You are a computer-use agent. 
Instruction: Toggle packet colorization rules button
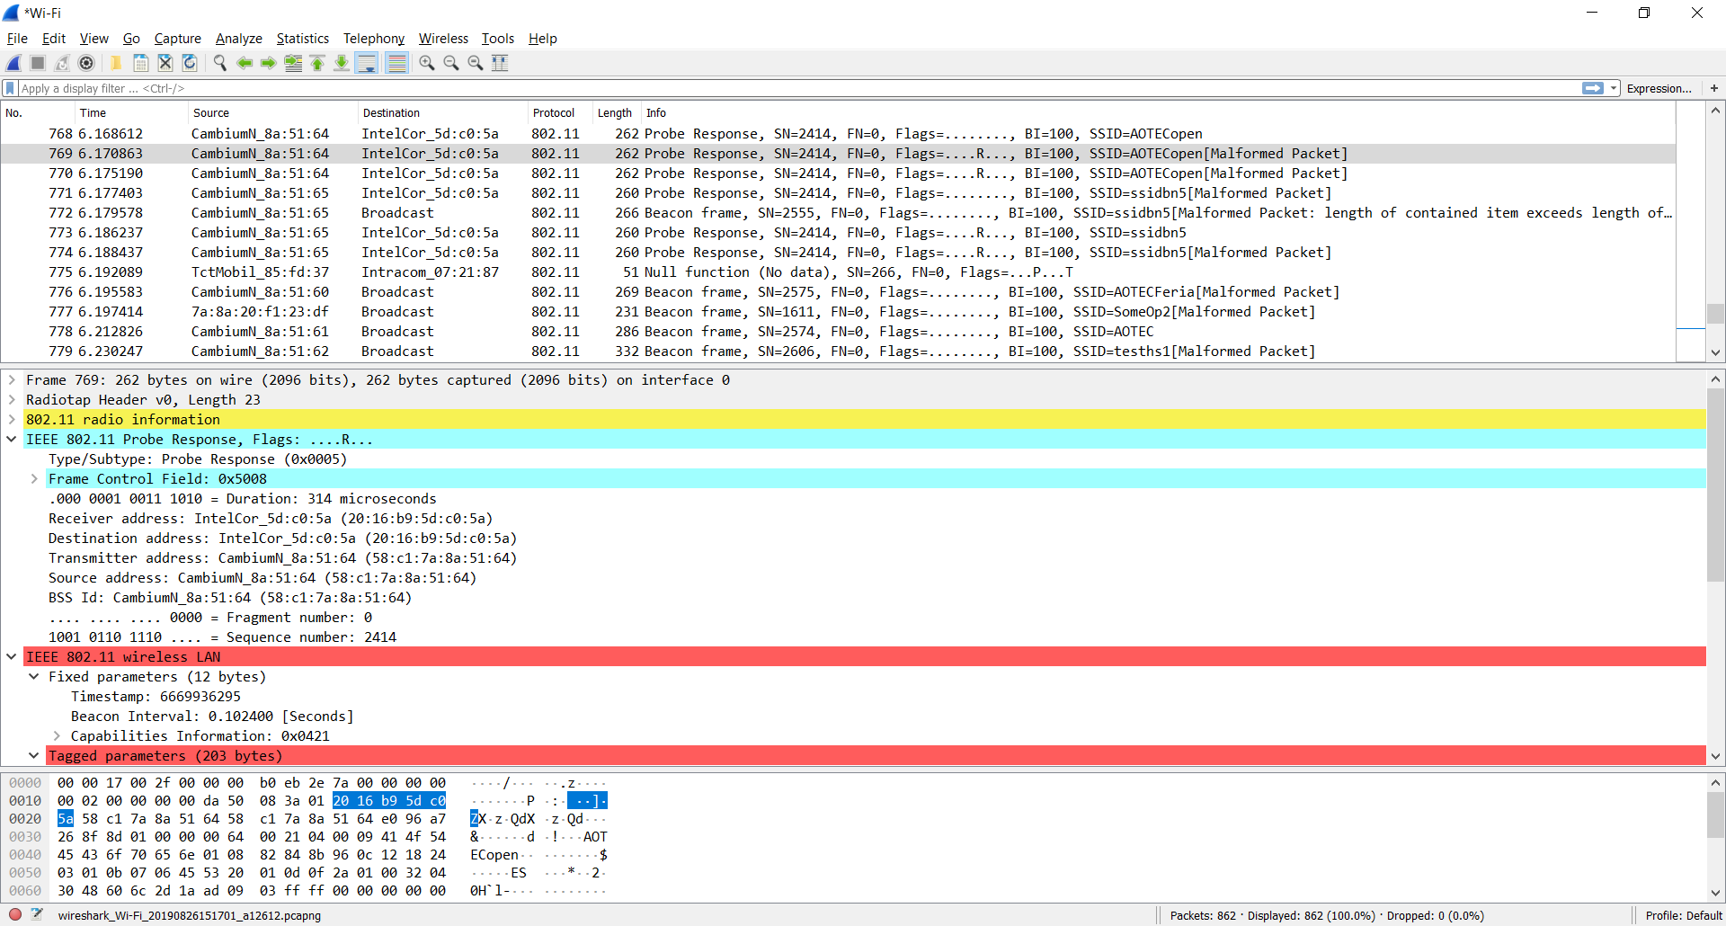[396, 63]
